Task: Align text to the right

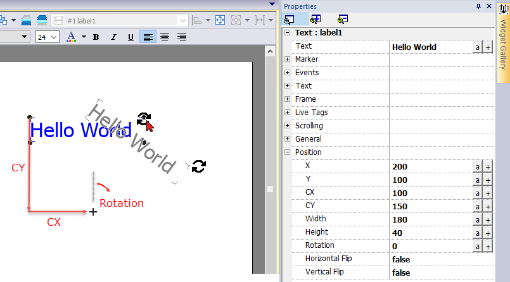Action: [x=182, y=37]
